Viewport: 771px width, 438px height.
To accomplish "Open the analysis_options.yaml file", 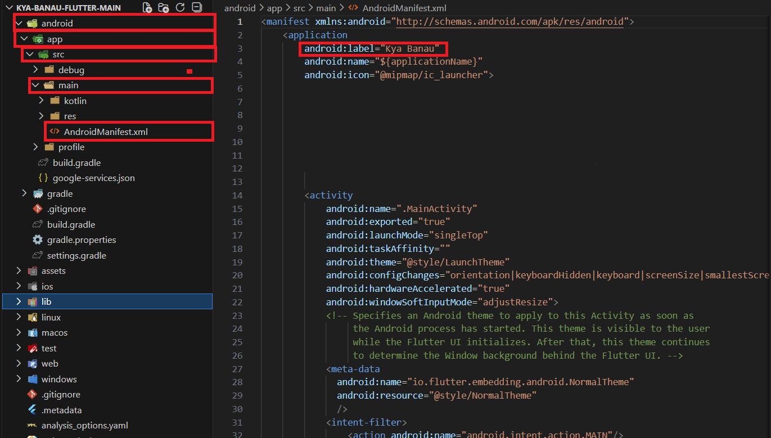I will [x=84, y=426].
